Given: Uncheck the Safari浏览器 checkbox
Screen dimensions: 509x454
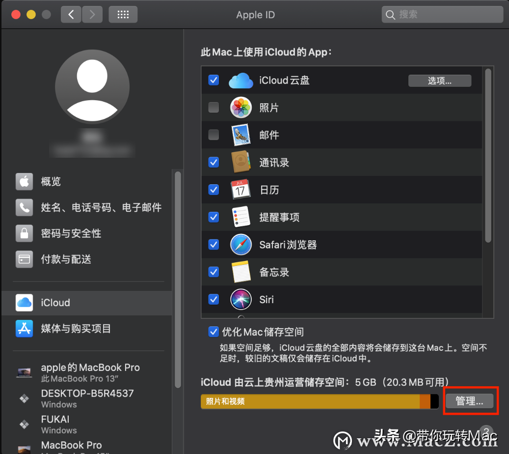Looking at the screenshot, I should 214,244.
